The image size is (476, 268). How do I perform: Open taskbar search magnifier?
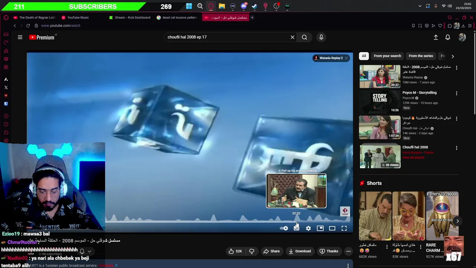coord(200,6)
